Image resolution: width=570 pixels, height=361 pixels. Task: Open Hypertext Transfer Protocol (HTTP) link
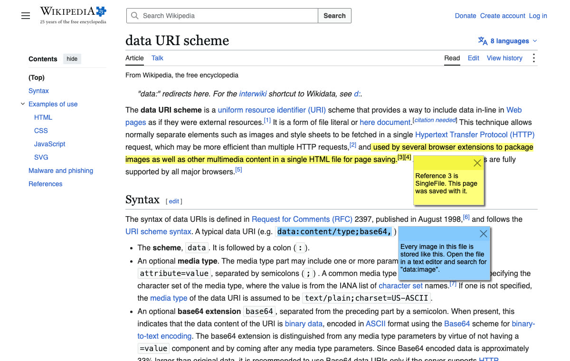[475, 134]
